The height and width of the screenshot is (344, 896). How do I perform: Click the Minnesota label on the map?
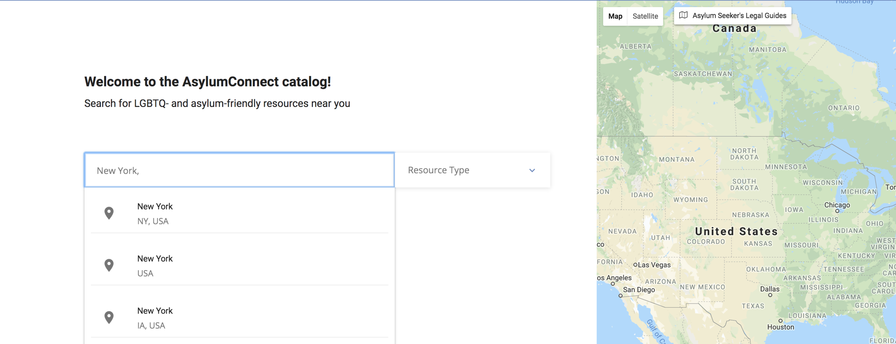click(x=786, y=167)
